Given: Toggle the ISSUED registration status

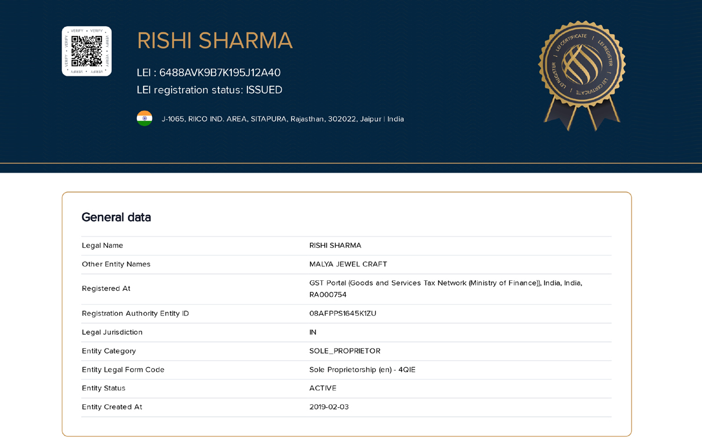Looking at the screenshot, I should click(x=264, y=90).
